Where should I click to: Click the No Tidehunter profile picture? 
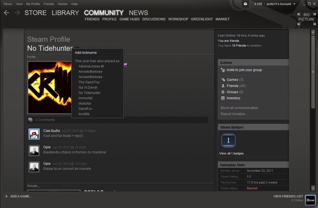(x=50, y=87)
